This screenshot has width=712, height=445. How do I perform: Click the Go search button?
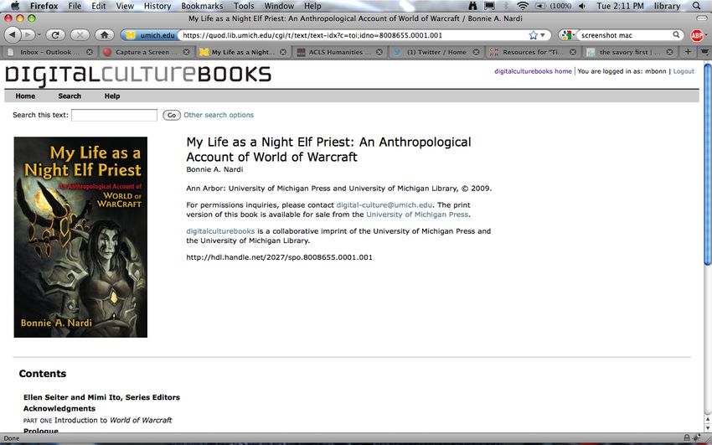tap(172, 116)
